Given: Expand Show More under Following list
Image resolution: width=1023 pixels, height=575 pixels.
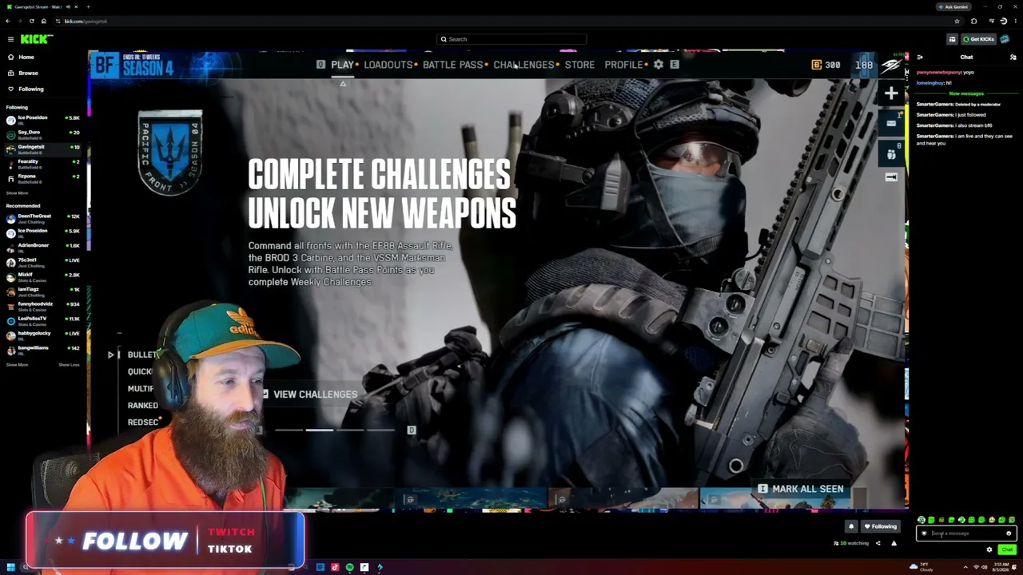Looking at the screenshot, I should click(x=17, y=193).
